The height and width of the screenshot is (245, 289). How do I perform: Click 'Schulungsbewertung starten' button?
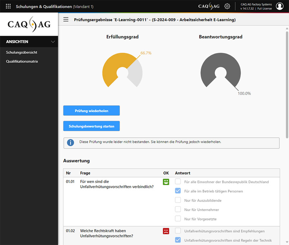pyautogui.click(x=92, y=126)
